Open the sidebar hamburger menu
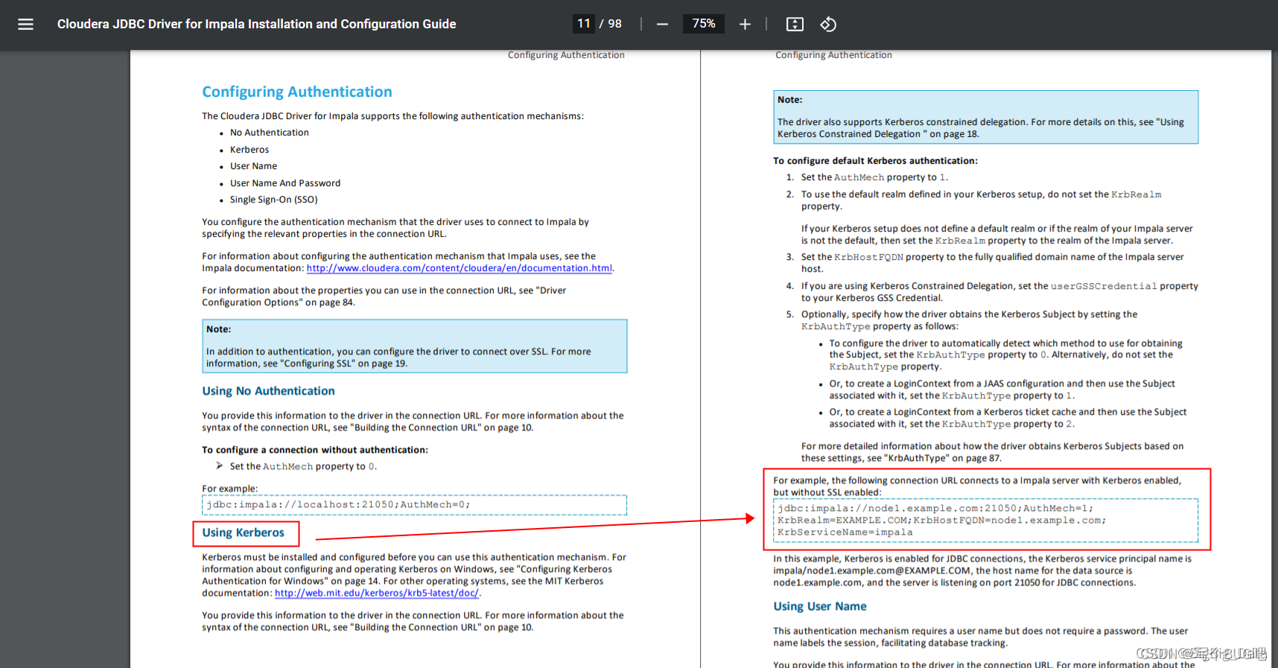The image size is (1278, 668). [25, 24]
